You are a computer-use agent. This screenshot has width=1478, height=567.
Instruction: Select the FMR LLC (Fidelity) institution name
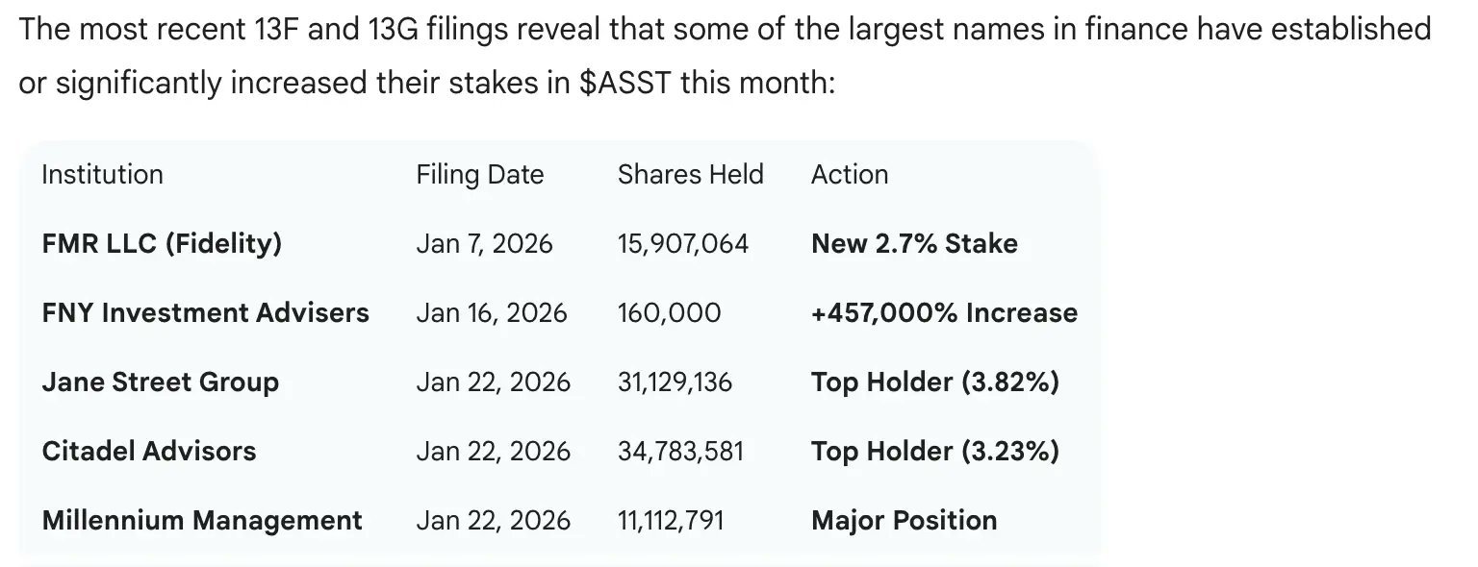click(x=162, y=244)
